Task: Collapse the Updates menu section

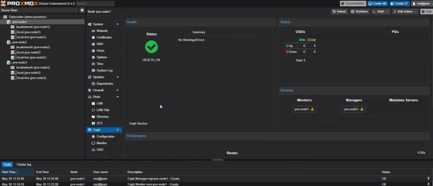Action: pos(118,77)
